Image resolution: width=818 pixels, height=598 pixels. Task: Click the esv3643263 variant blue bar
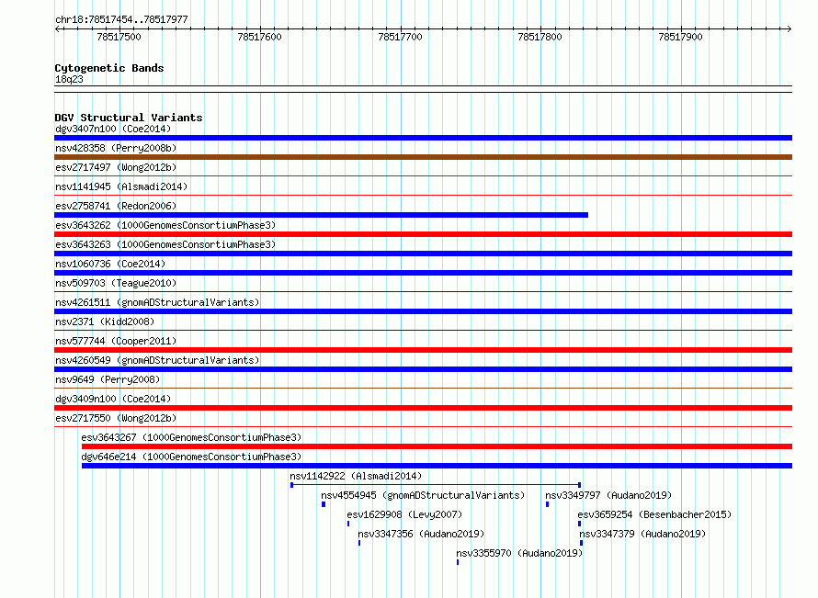(423, 254)
